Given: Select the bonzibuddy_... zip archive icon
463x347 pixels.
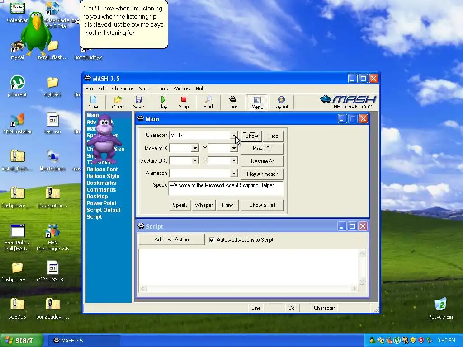Looking at the screenshot, I should click(52, 309).
